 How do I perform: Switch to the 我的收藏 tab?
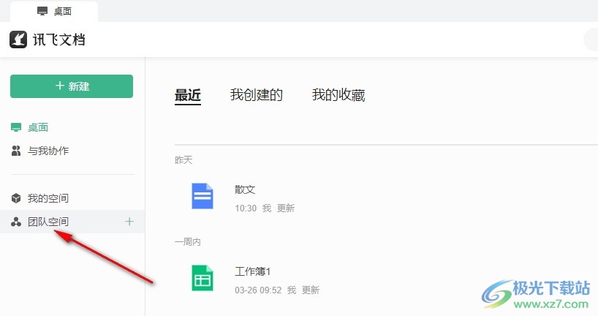click(x=338, y=94)
